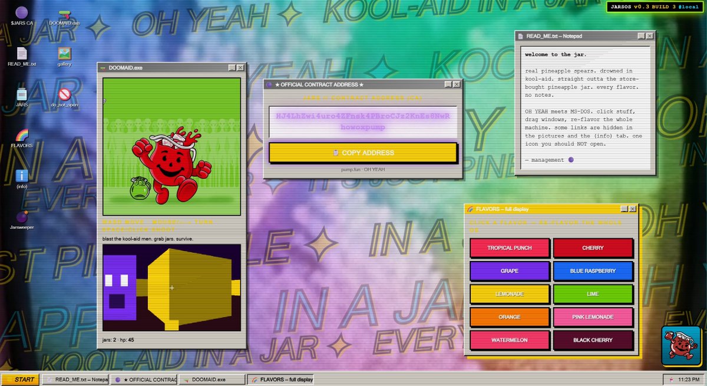Open the FLAVORS rainbow desktop icon

(22, 138)
